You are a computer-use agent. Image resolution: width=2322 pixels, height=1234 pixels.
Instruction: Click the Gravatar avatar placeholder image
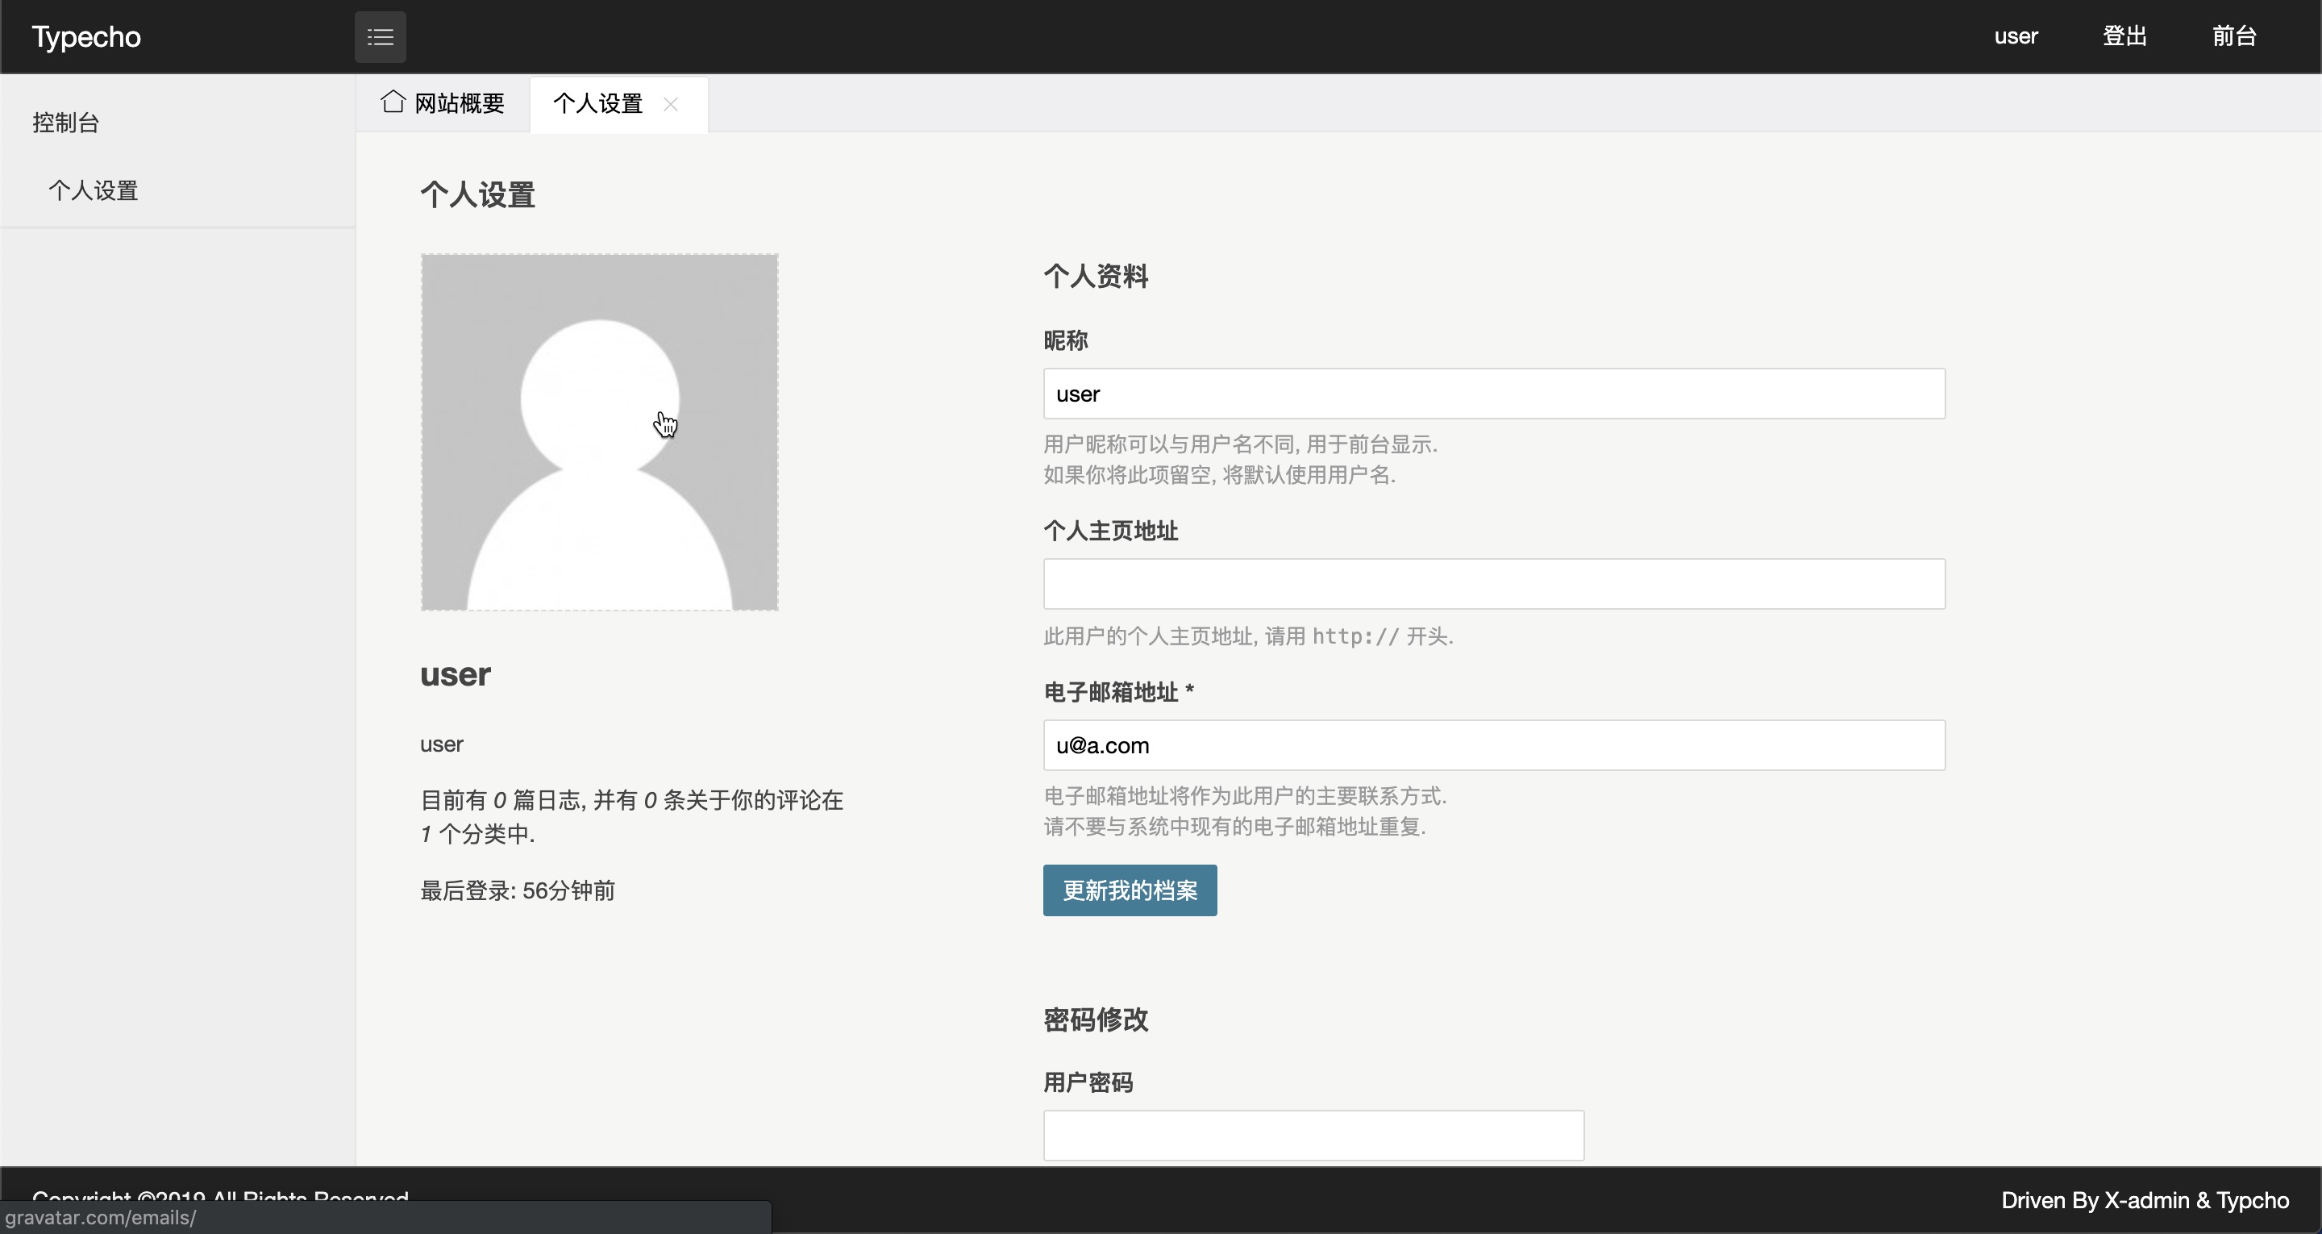(x=599, y=432)
